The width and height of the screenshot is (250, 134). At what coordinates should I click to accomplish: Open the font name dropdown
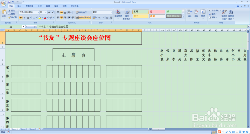[38, 12]
